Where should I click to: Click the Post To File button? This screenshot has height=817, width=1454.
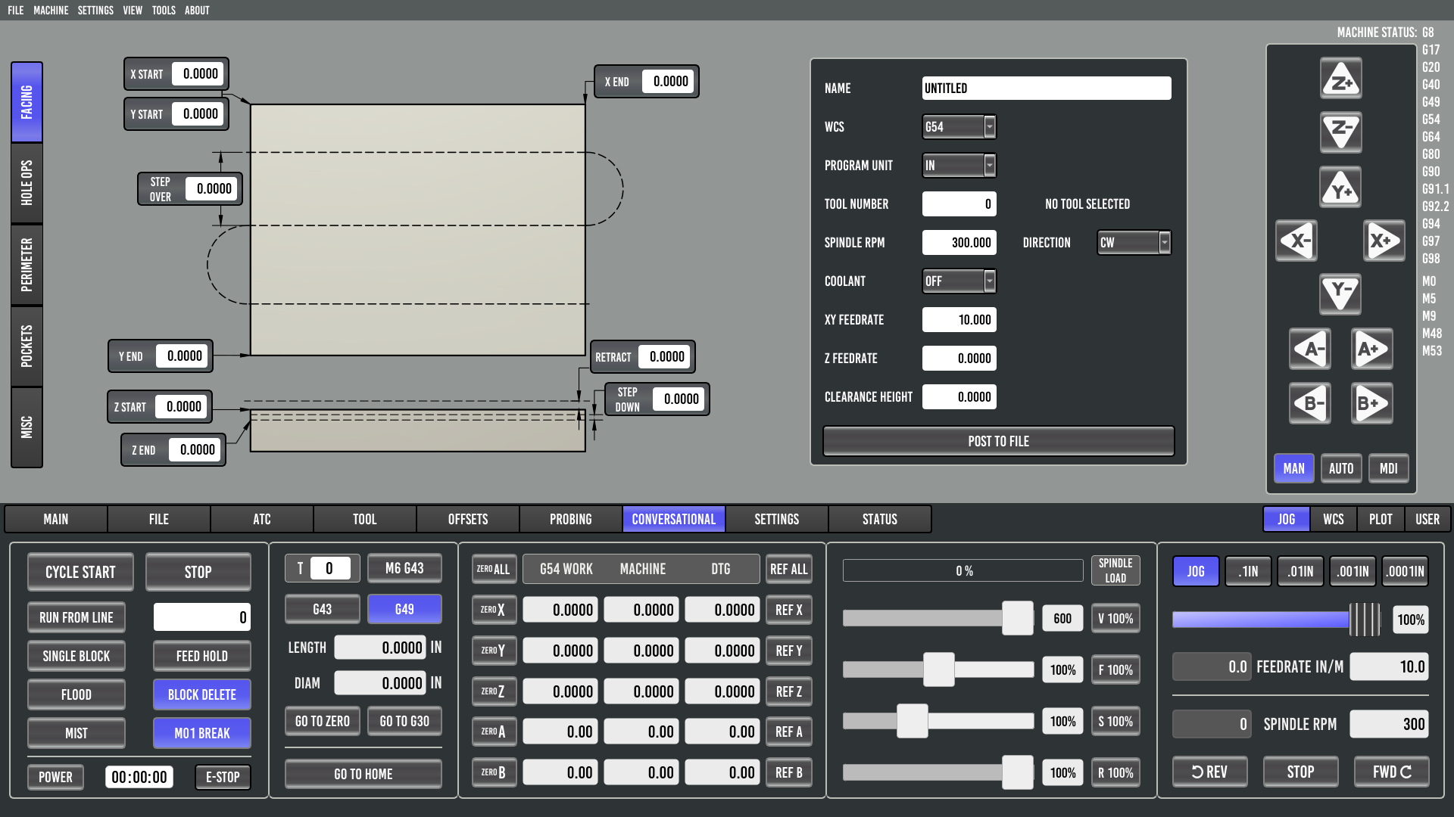pyautogui.click(x=997, y=441)
